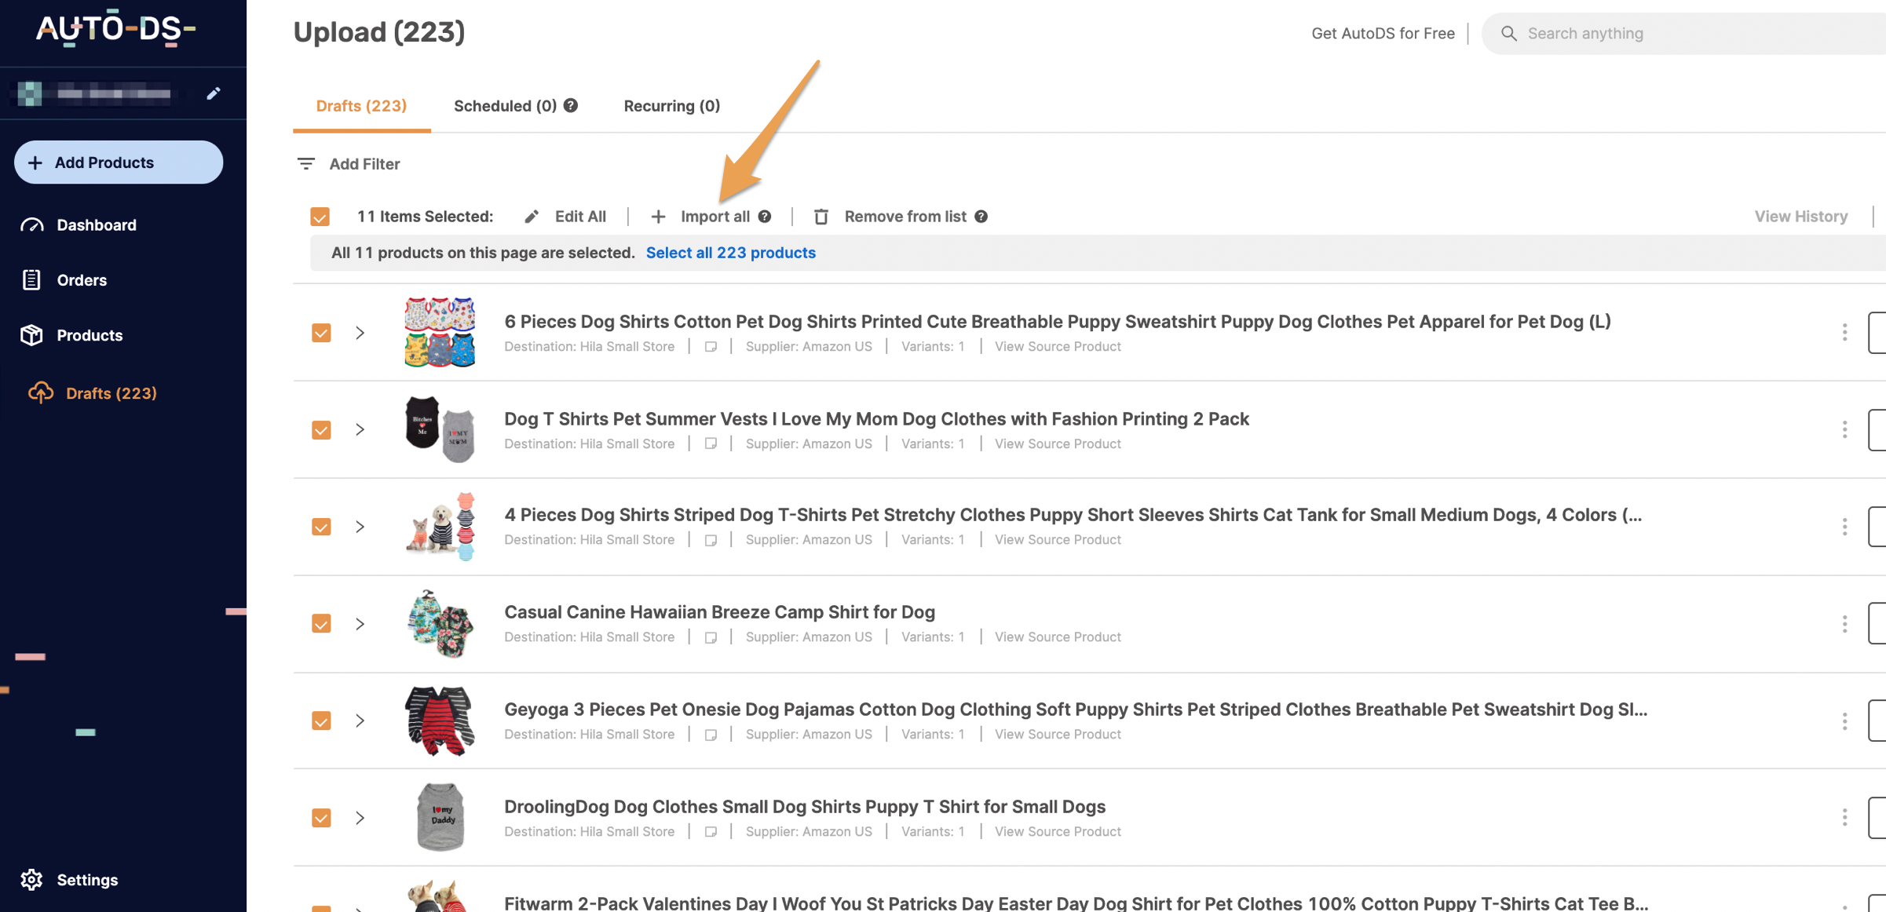Uncheck DroolingDog Dog Clothes product
Screen dimensions: 1886x912
321,818
